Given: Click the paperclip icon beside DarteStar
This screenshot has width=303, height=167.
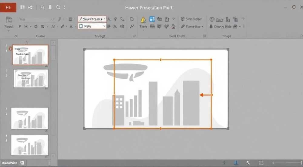Looking at the screenshot, I should 183,26.
